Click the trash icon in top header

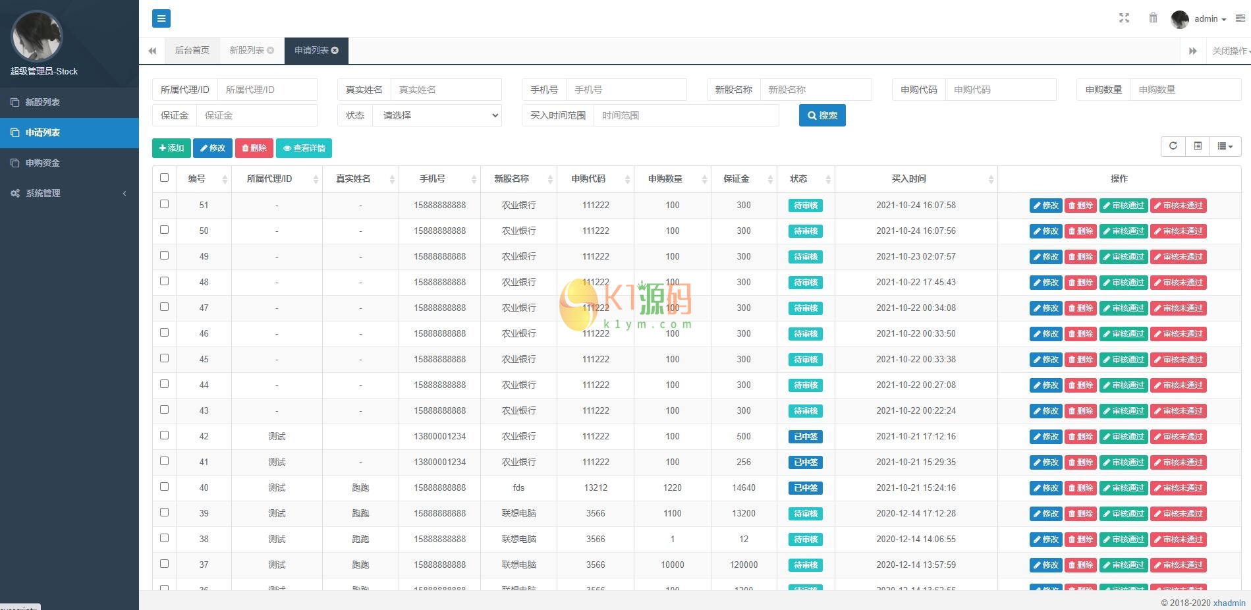tap(1153, 18)
